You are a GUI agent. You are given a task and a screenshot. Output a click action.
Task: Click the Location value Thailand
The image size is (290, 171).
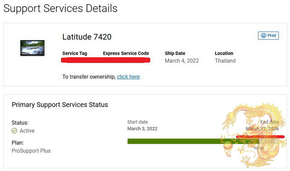coord(225,61)
